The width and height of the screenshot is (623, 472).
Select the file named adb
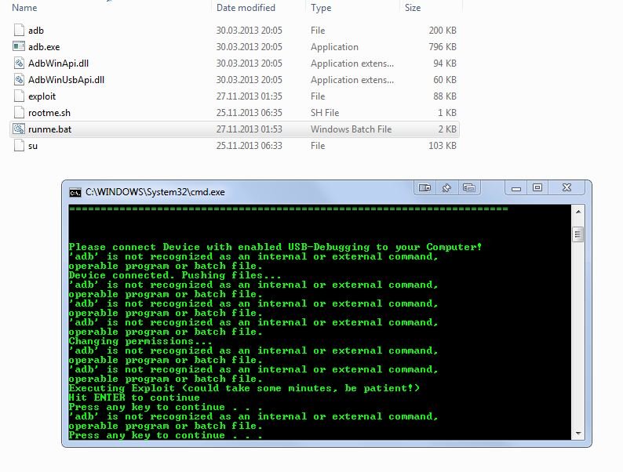tap(36, 31)
